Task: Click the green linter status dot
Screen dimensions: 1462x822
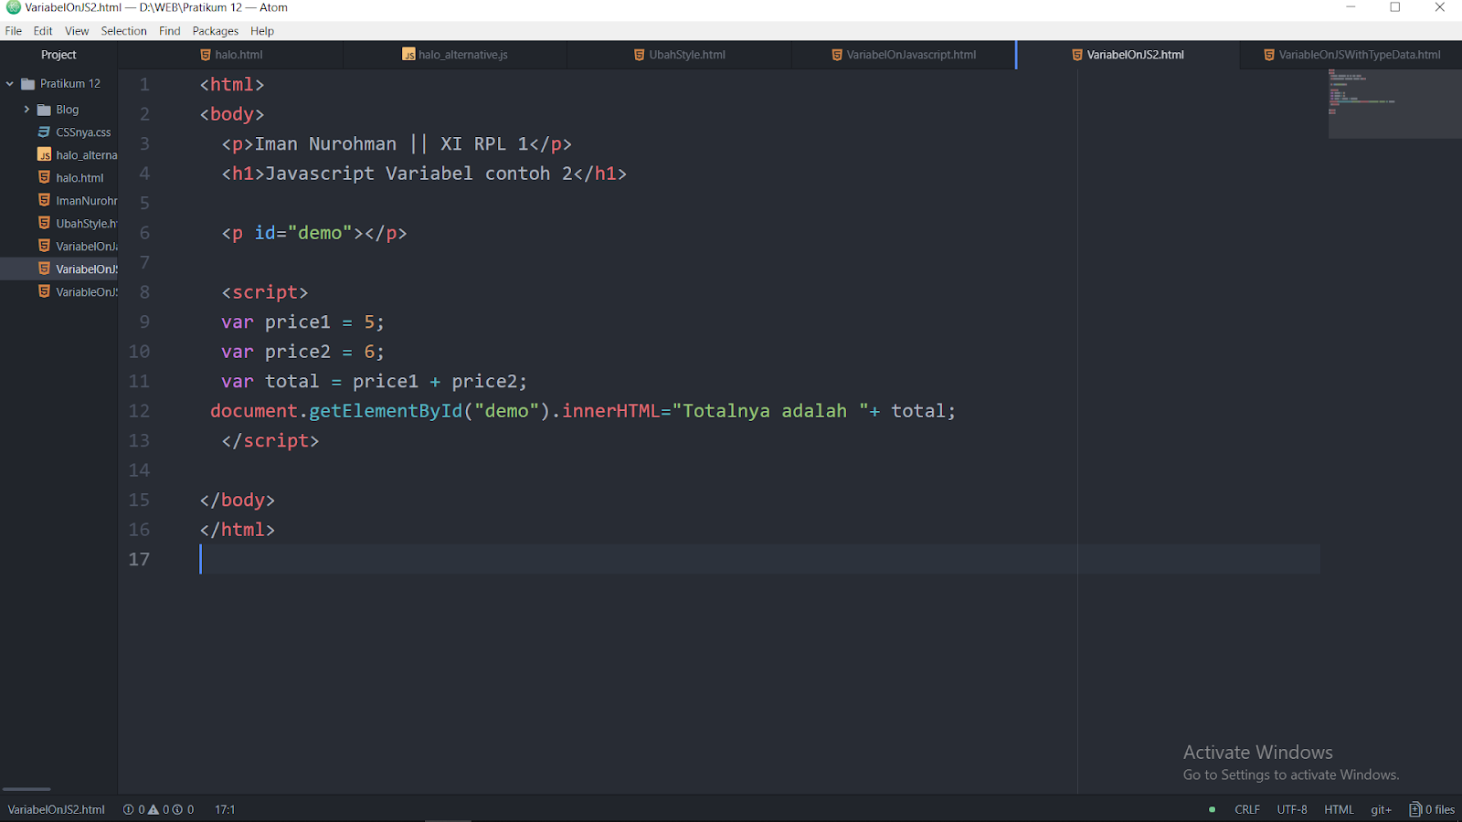Action: tap(1211, 809)
